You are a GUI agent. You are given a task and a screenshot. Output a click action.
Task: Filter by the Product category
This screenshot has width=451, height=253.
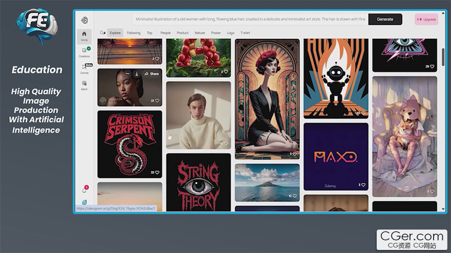(182, 33)
